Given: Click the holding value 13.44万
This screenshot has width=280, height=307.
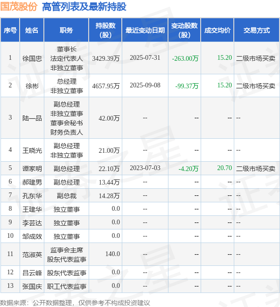Looking at the screenshot, I should pos(109,182).
